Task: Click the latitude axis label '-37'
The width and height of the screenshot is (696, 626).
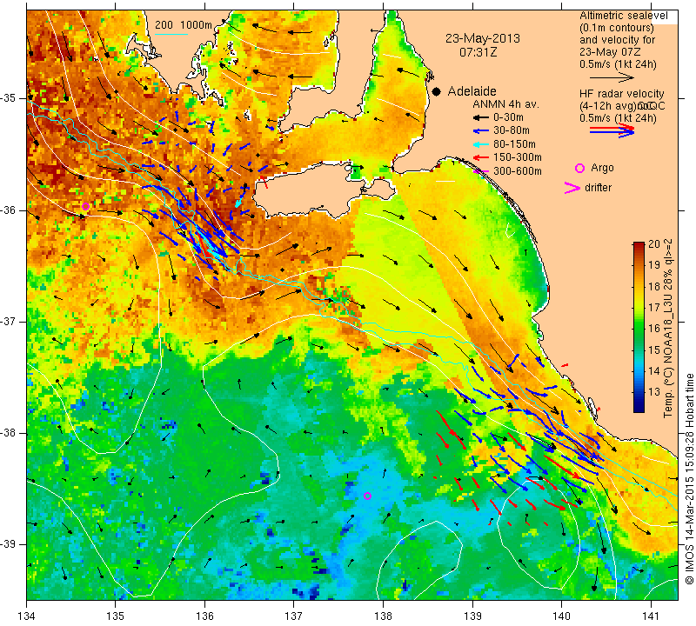Action: point(10,321)
